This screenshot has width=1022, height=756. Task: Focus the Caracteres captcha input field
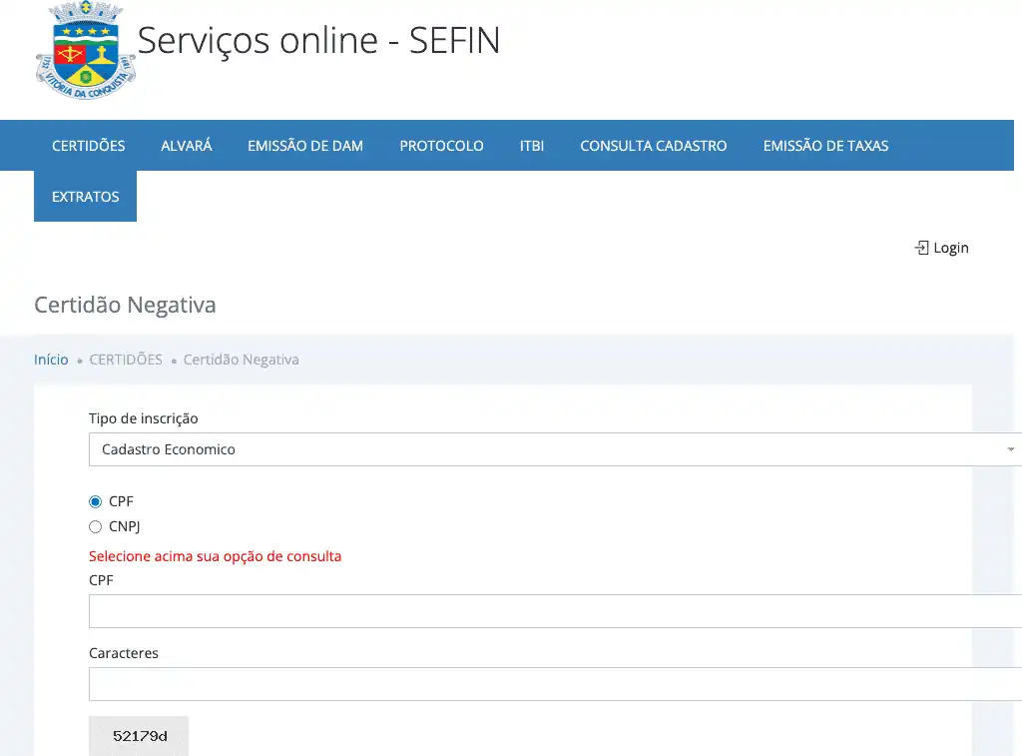click(554, 684)
